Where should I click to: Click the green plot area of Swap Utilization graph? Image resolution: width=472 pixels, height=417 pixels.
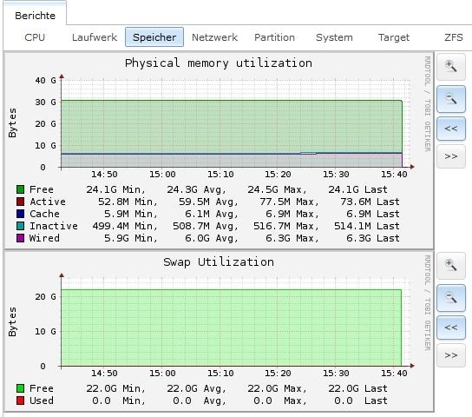point(231,328)
